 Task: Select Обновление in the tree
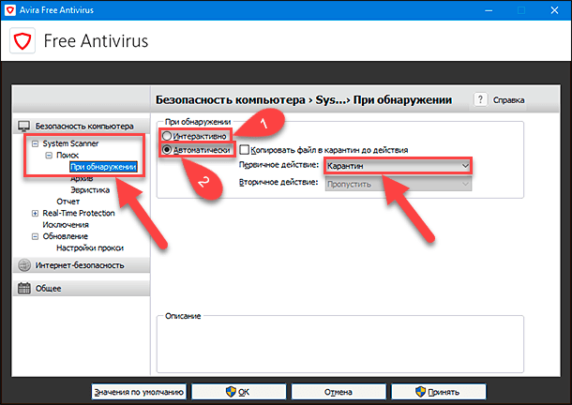click(x=66, y=236)
